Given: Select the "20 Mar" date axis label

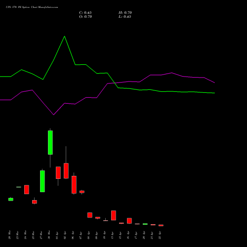Looking at the screenshot, I should pos(9,235).
